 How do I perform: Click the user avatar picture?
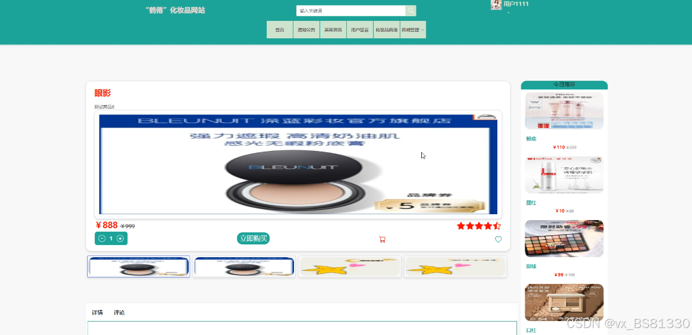click(x=496, y=5)
